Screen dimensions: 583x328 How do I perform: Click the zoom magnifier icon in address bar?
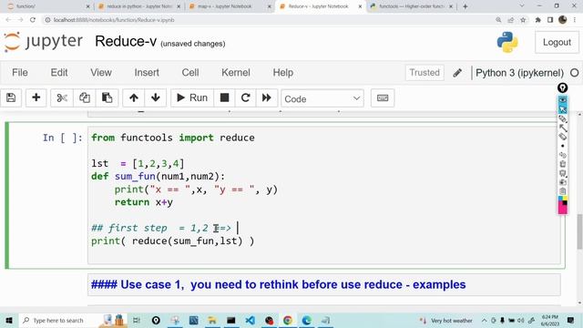click(498, 20)
